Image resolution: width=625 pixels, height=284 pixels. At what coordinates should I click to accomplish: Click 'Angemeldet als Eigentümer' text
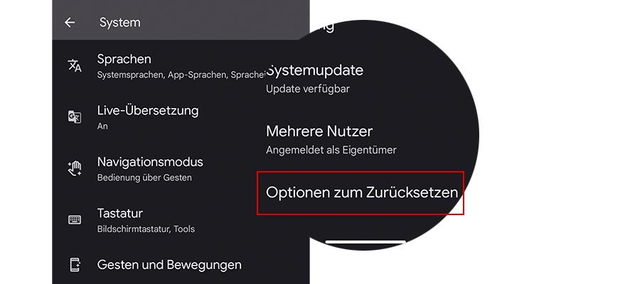coord(331,150)
